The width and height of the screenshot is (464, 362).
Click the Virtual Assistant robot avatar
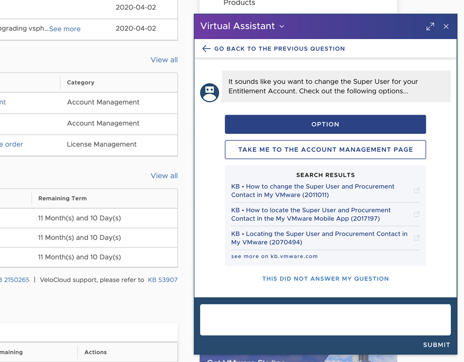[x=210, y=92]
